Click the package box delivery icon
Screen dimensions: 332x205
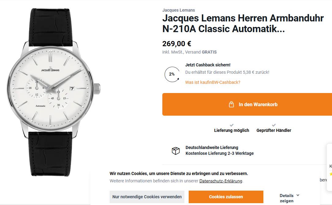175,151
